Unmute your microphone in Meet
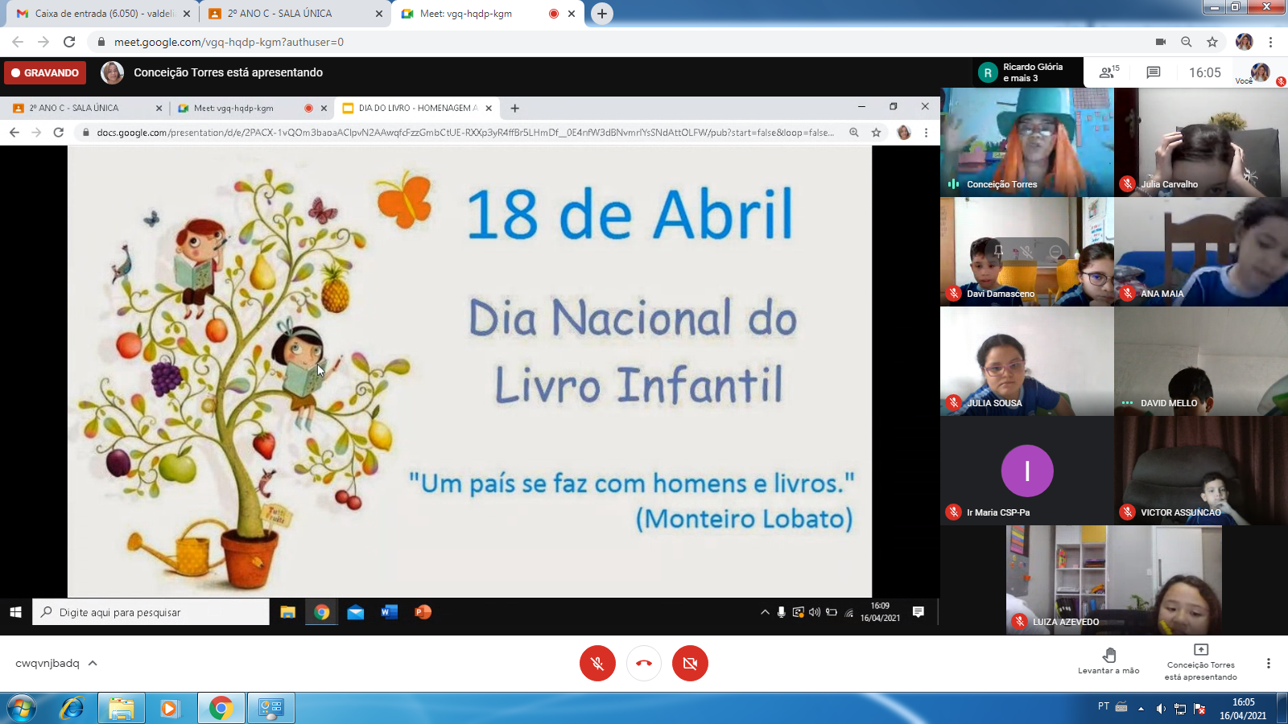Viewport: 1288px width, 724px height. (597, 664)
